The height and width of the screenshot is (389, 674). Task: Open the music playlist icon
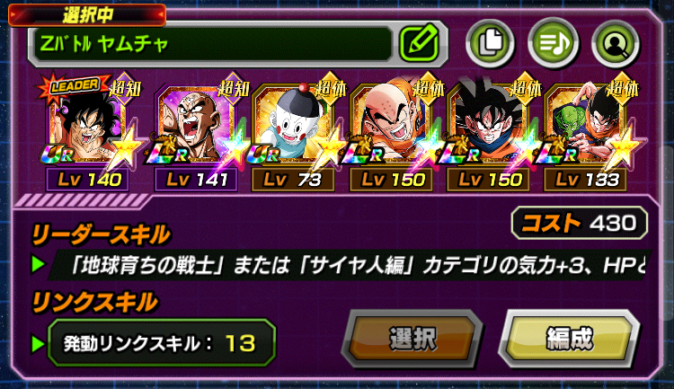554,42
